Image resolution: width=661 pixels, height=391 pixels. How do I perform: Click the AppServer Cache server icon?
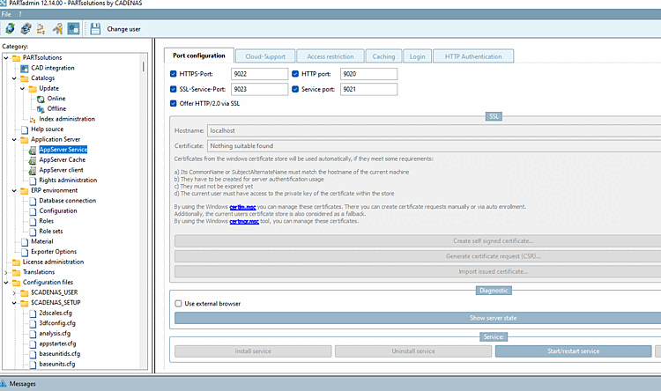[x=33, y=160]
